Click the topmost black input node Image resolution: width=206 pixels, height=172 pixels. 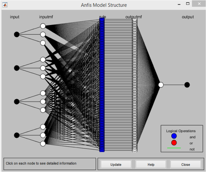coord(17,34)
